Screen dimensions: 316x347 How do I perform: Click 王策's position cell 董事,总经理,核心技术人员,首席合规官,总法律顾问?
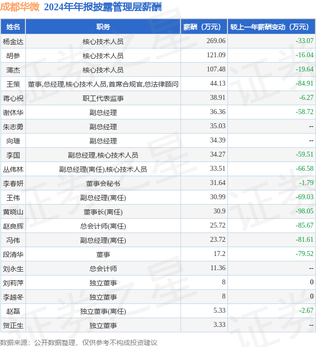click(103, 84)
